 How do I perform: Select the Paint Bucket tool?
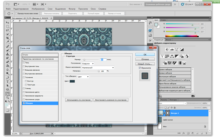point(7,65)
